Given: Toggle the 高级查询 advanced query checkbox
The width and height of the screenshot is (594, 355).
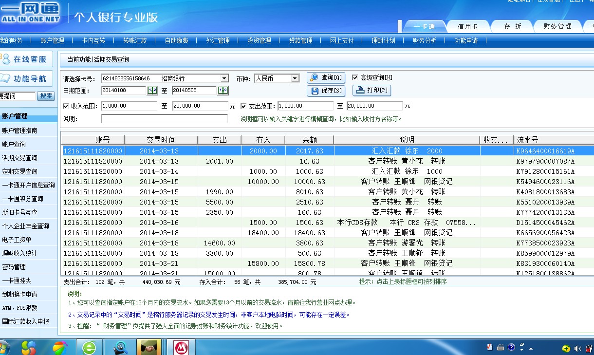Looking at the screenshot, I should (x=355, y=77).
